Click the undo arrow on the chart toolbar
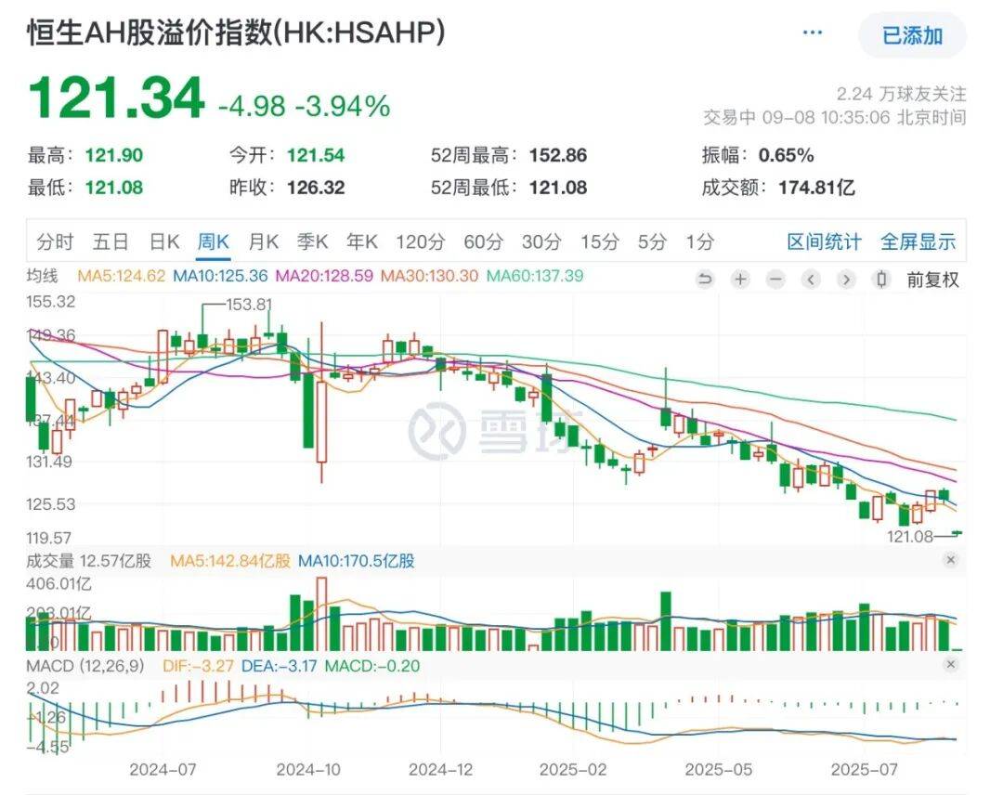The height and width of the screenshot is (795, 1003). coord(706,279)
